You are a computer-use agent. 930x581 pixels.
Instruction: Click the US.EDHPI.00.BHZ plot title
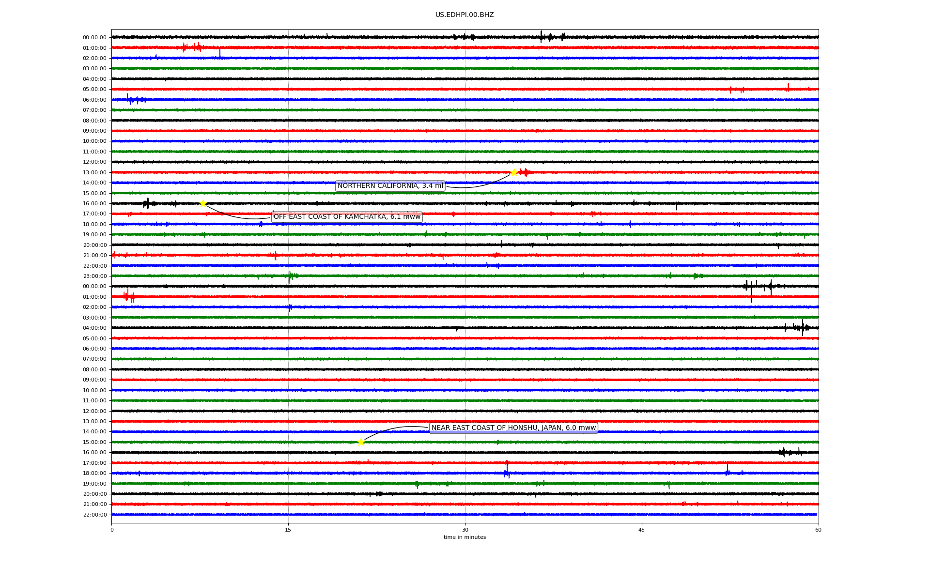[465, 15]
